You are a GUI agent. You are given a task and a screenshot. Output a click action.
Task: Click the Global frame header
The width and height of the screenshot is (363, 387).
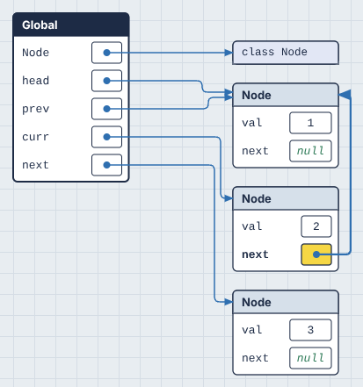tap(71, 25)
